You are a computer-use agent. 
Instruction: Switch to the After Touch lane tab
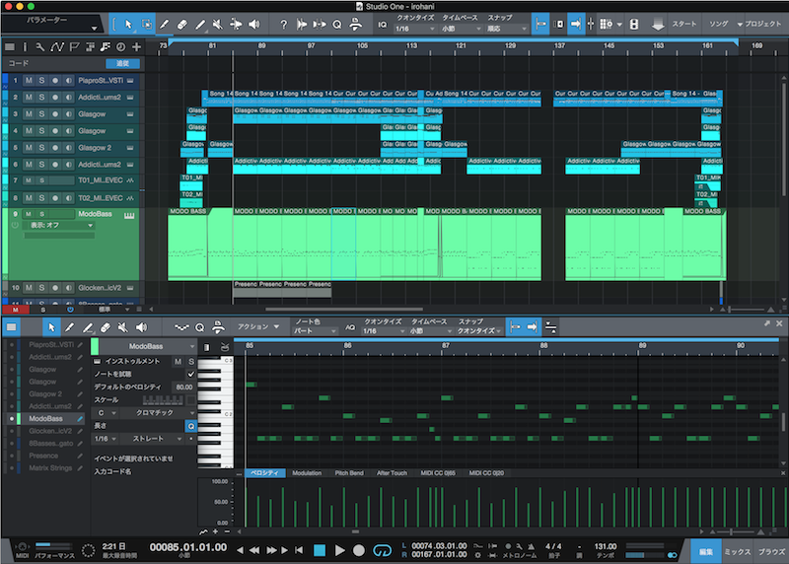pyautogui.click(x=392, y=473)
